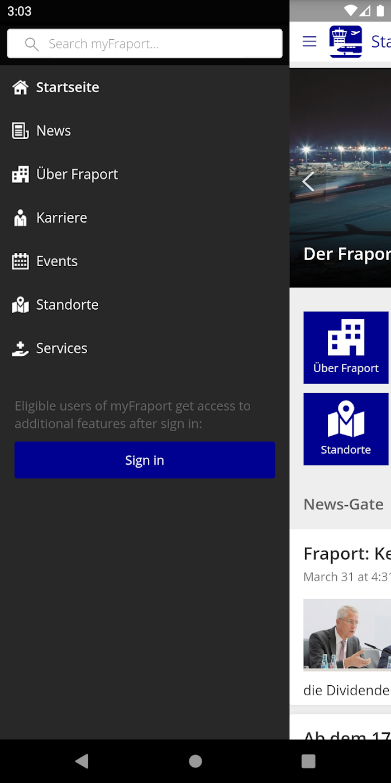This screenshot has width=391, height=783.
Task: Focus the Search myFraport field
Action: click(x=145, y=44)
